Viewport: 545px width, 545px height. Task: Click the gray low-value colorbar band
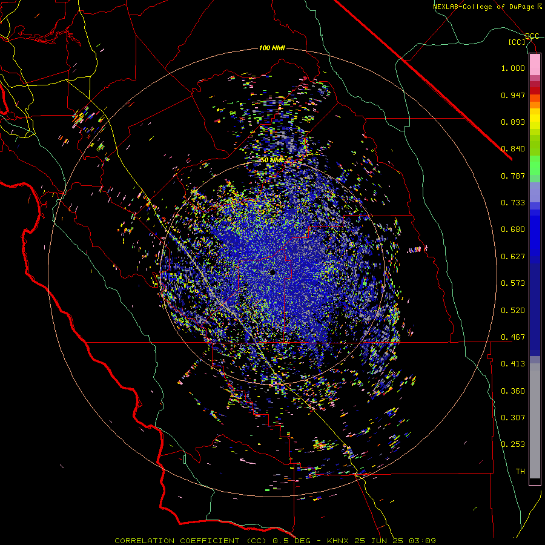pos(535,421)
